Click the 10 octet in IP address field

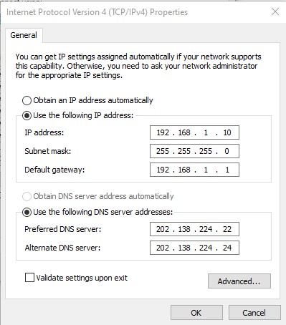click(x=227, y=132)
